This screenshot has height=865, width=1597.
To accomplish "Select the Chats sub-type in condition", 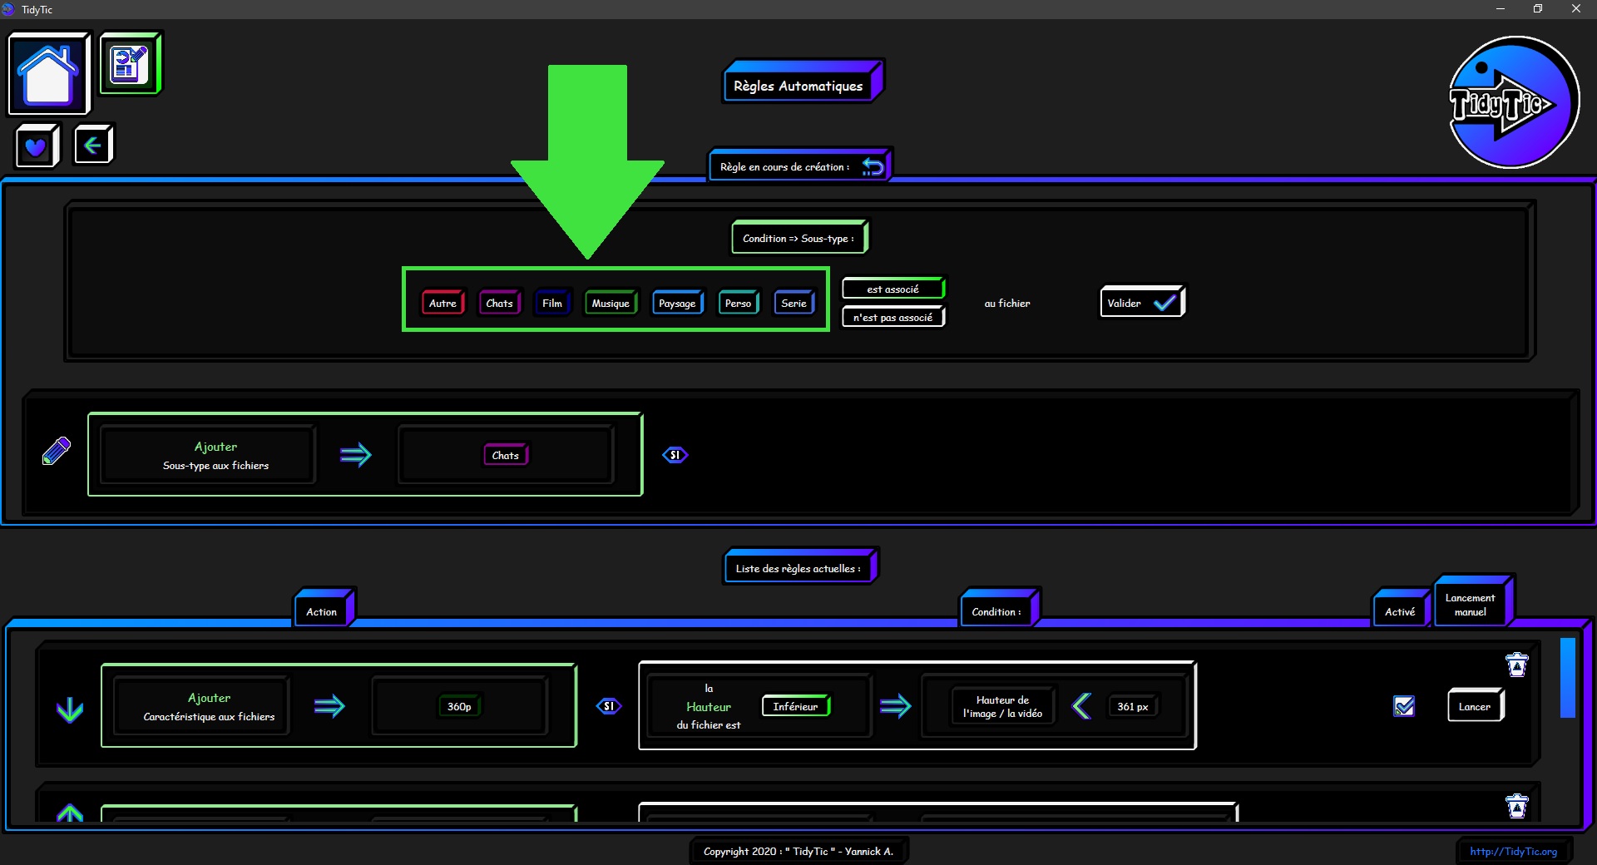I will pyautogui.click(x=500, y=303).
